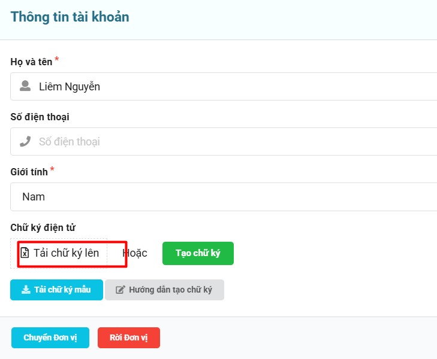Click the green Tạo chữ ký button

(198, 253)
